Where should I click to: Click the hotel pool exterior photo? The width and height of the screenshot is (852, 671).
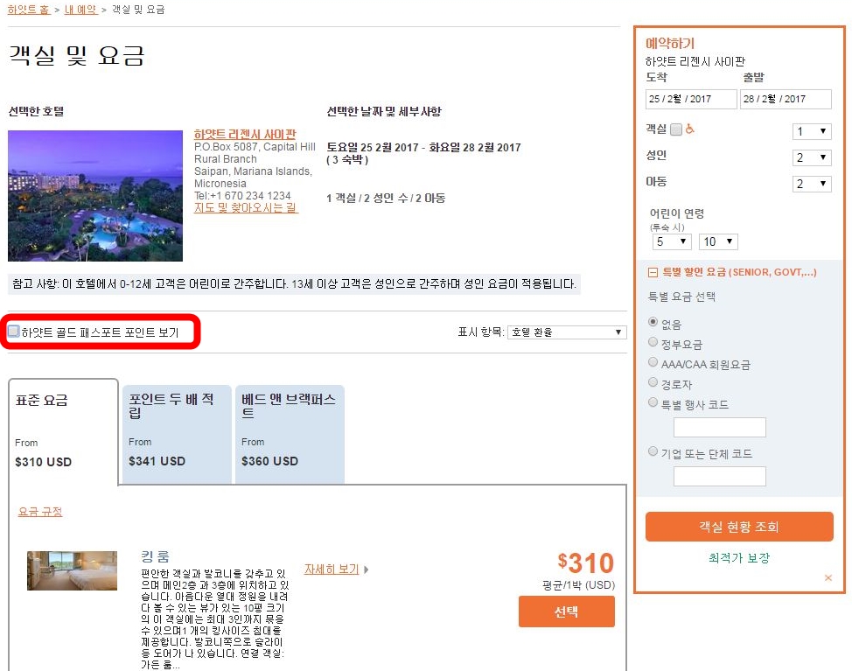95,196
